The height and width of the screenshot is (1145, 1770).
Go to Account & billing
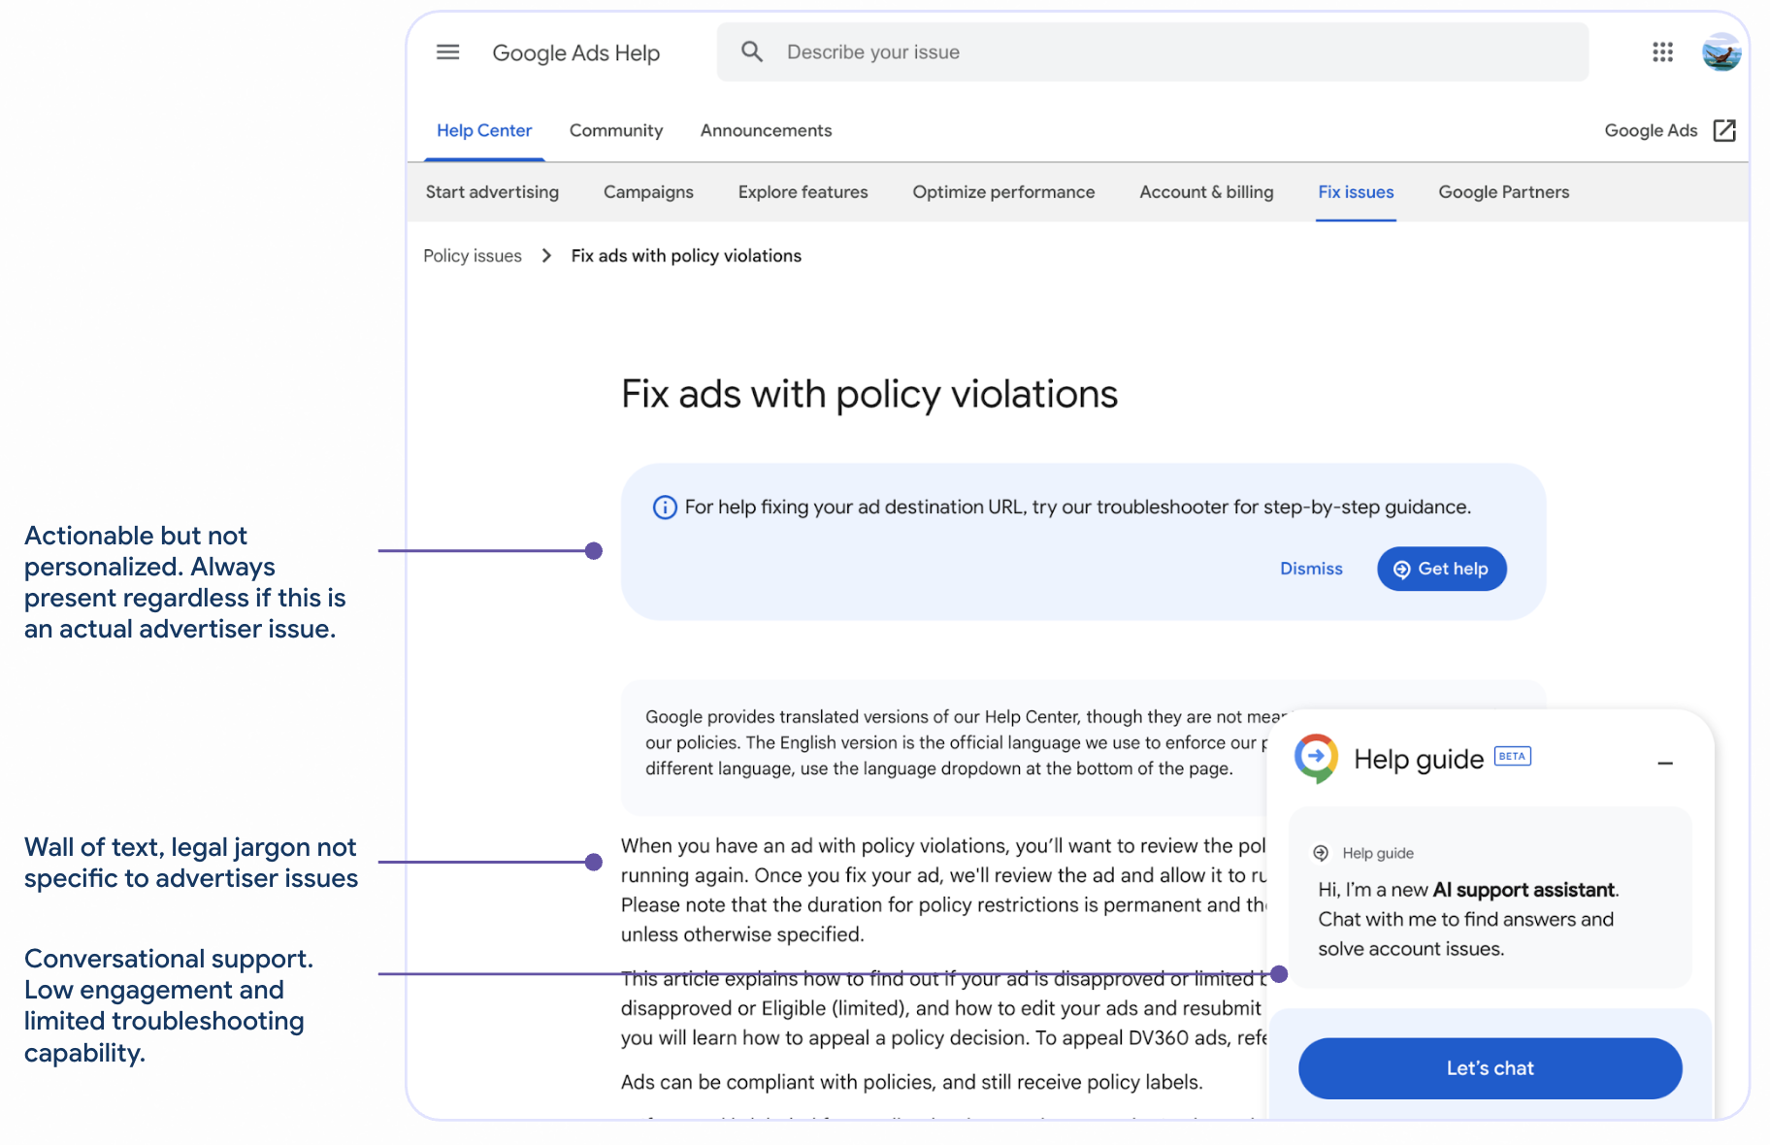click(x=1206, y=192)
